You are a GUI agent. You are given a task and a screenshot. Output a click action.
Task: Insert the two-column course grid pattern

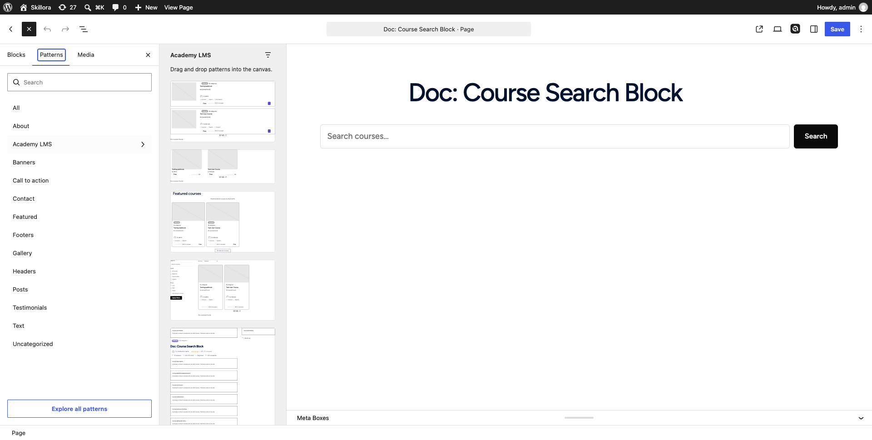pyautogui.click(x=223, y=167)
